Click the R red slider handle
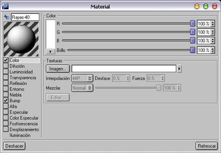 (x=192, y=23)
